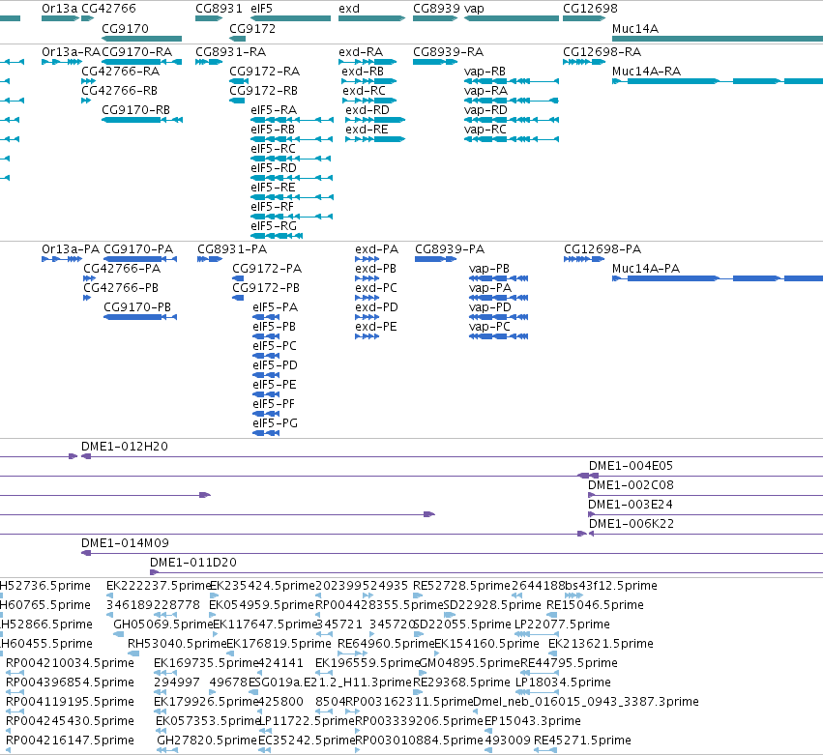Click transcript eIF5-RD label
Viewport: 823px width, 755px height.
coord(274,168)
